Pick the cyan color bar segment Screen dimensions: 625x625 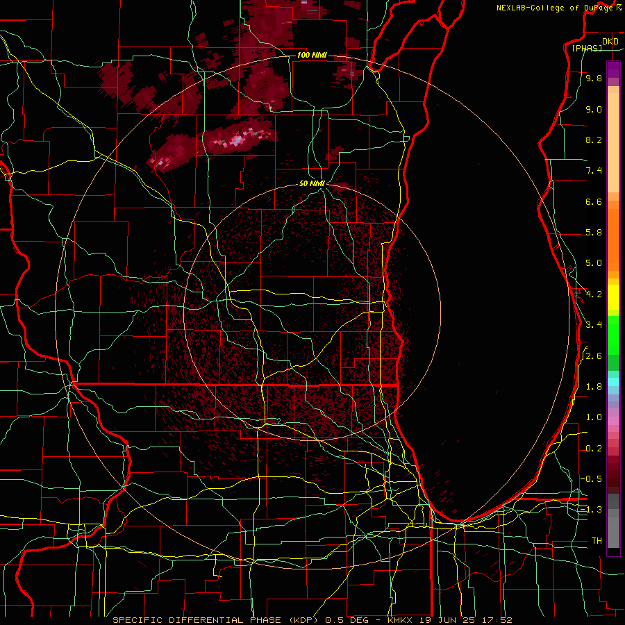pyautogui.click(x=613, y=381)
